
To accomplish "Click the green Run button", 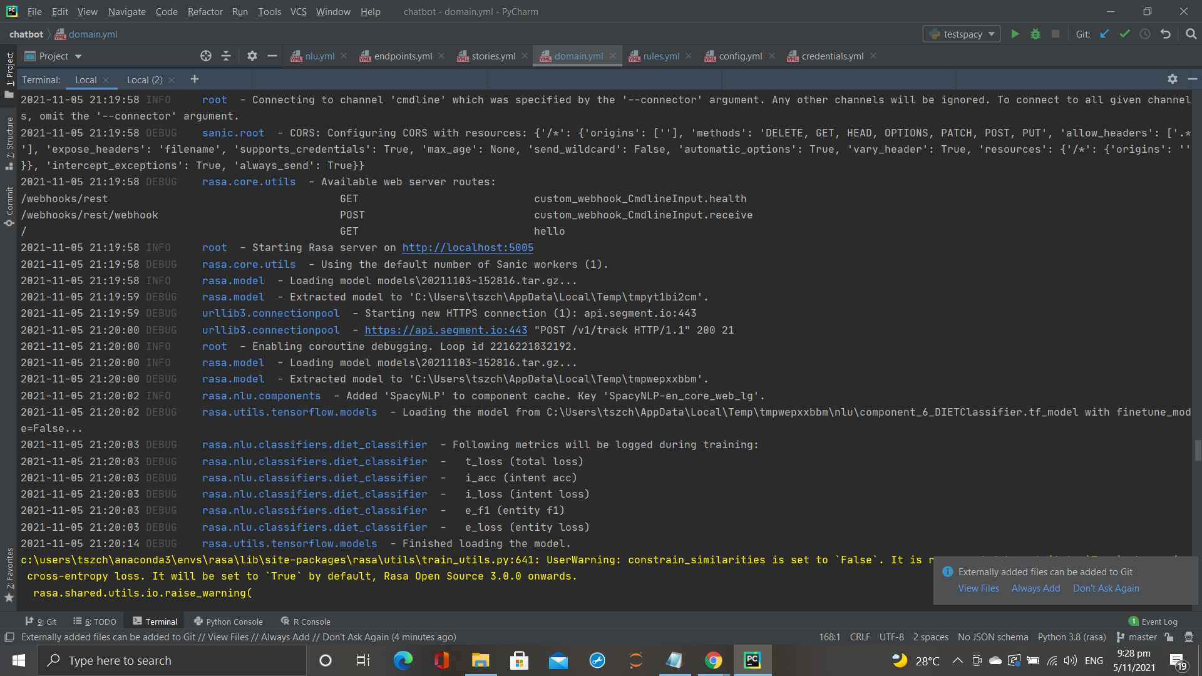I will 1015,34.
